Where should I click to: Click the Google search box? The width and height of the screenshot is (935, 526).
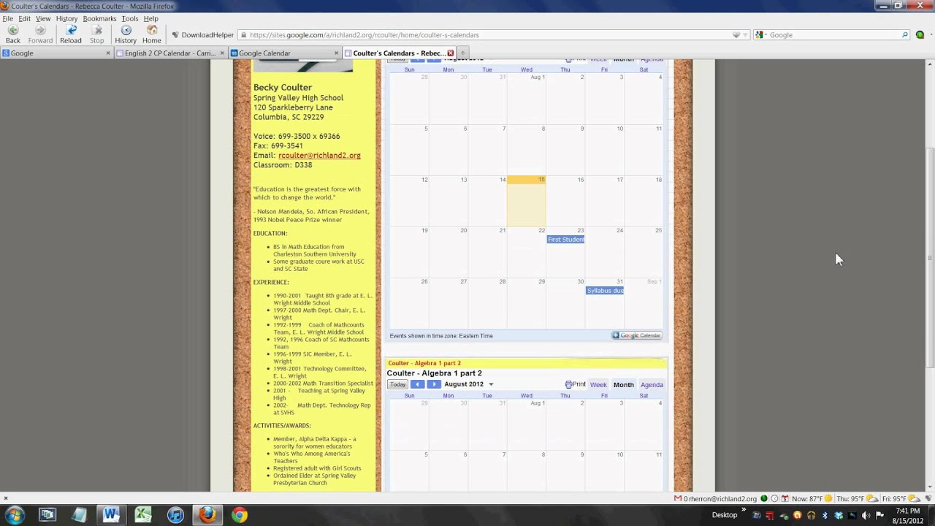point(833,35)
